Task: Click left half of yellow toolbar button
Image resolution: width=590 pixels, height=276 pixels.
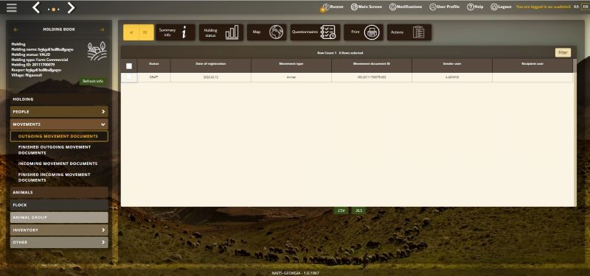Action: 131,32
